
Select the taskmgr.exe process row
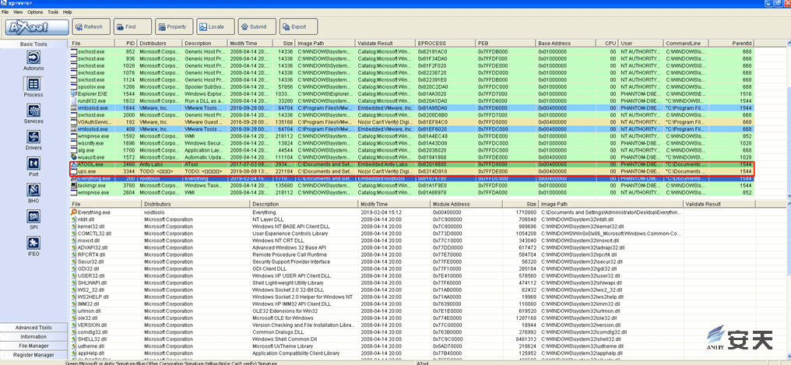click(x=412, y=185)
